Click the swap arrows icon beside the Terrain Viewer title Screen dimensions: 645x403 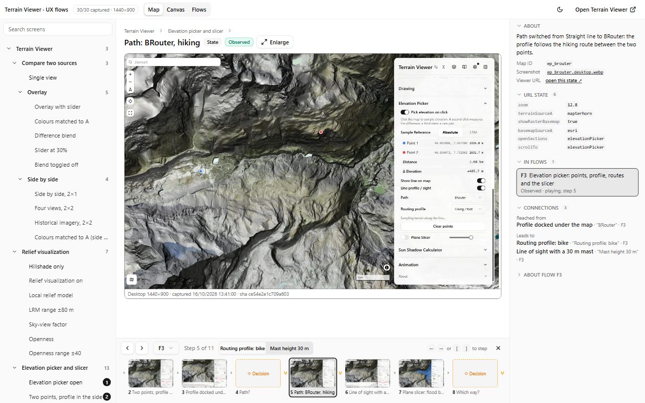tap(436, 67)
